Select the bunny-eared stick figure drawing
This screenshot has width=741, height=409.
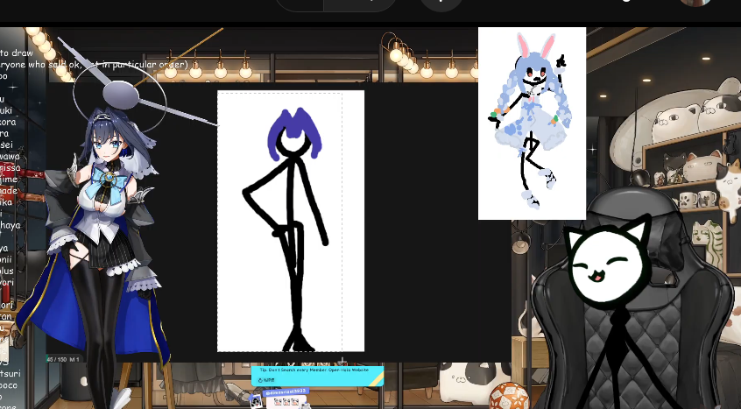[x=533, y=123]
